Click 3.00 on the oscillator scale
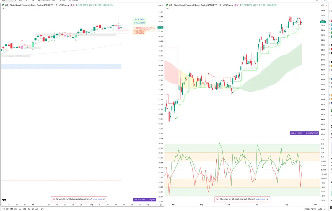This screenshot has width=332, height=211. [323, 144]
